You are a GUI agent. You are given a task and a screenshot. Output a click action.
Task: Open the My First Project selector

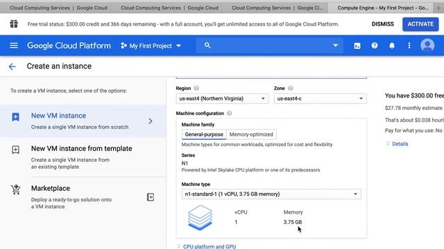point(151,46)
